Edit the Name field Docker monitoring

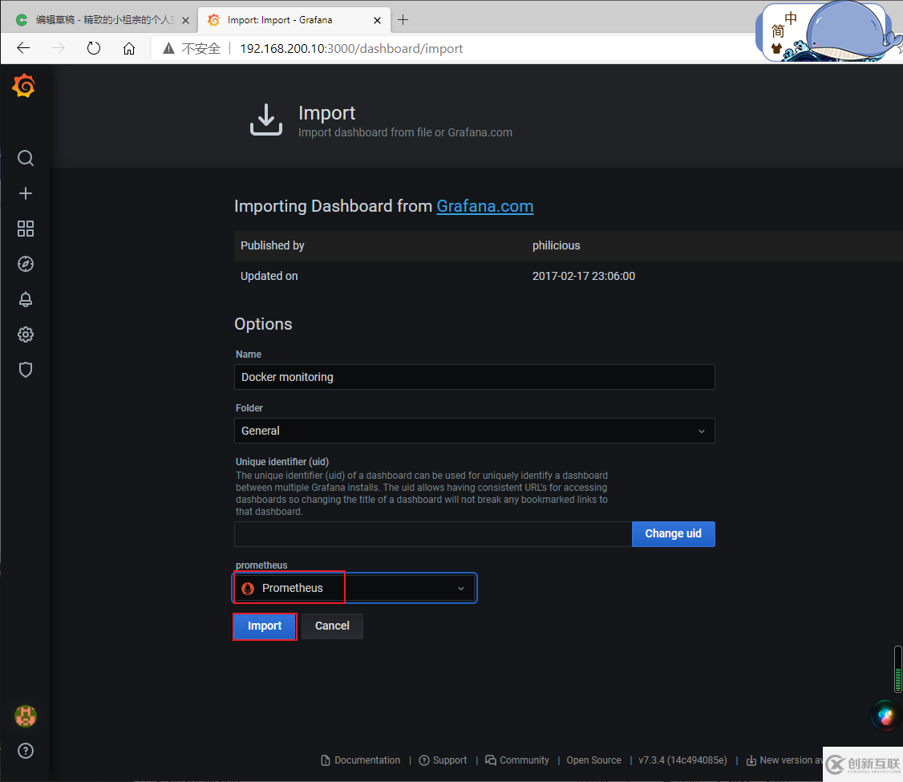click(475, 377)
